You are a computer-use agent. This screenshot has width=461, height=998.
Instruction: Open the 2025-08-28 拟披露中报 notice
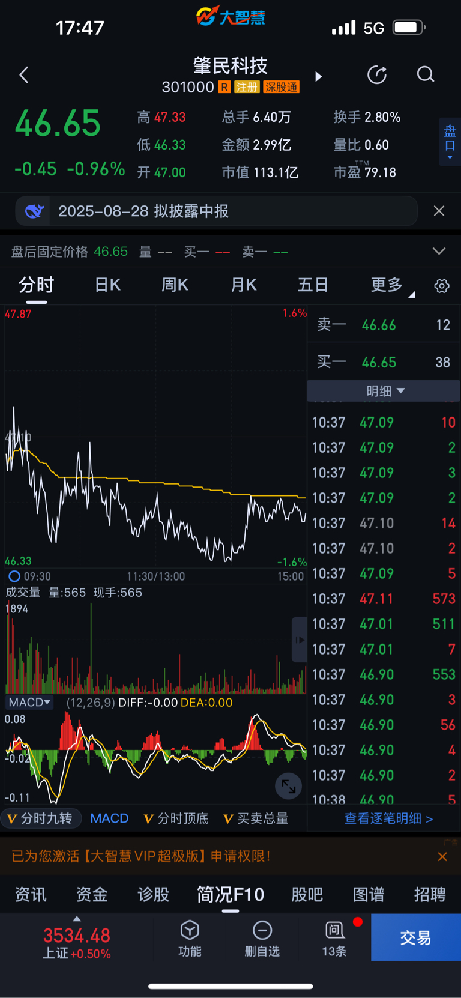143,211
